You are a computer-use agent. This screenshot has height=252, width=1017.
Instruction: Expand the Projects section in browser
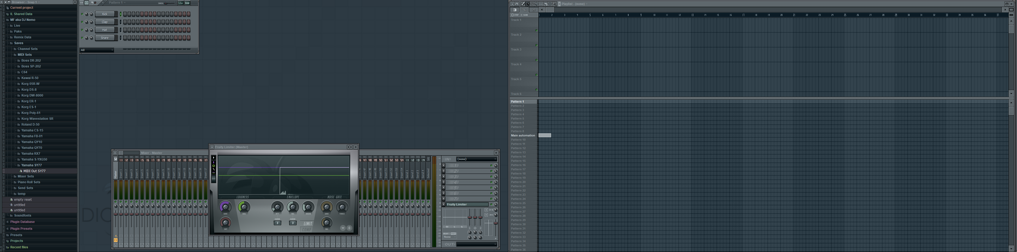tap(17, 241)
